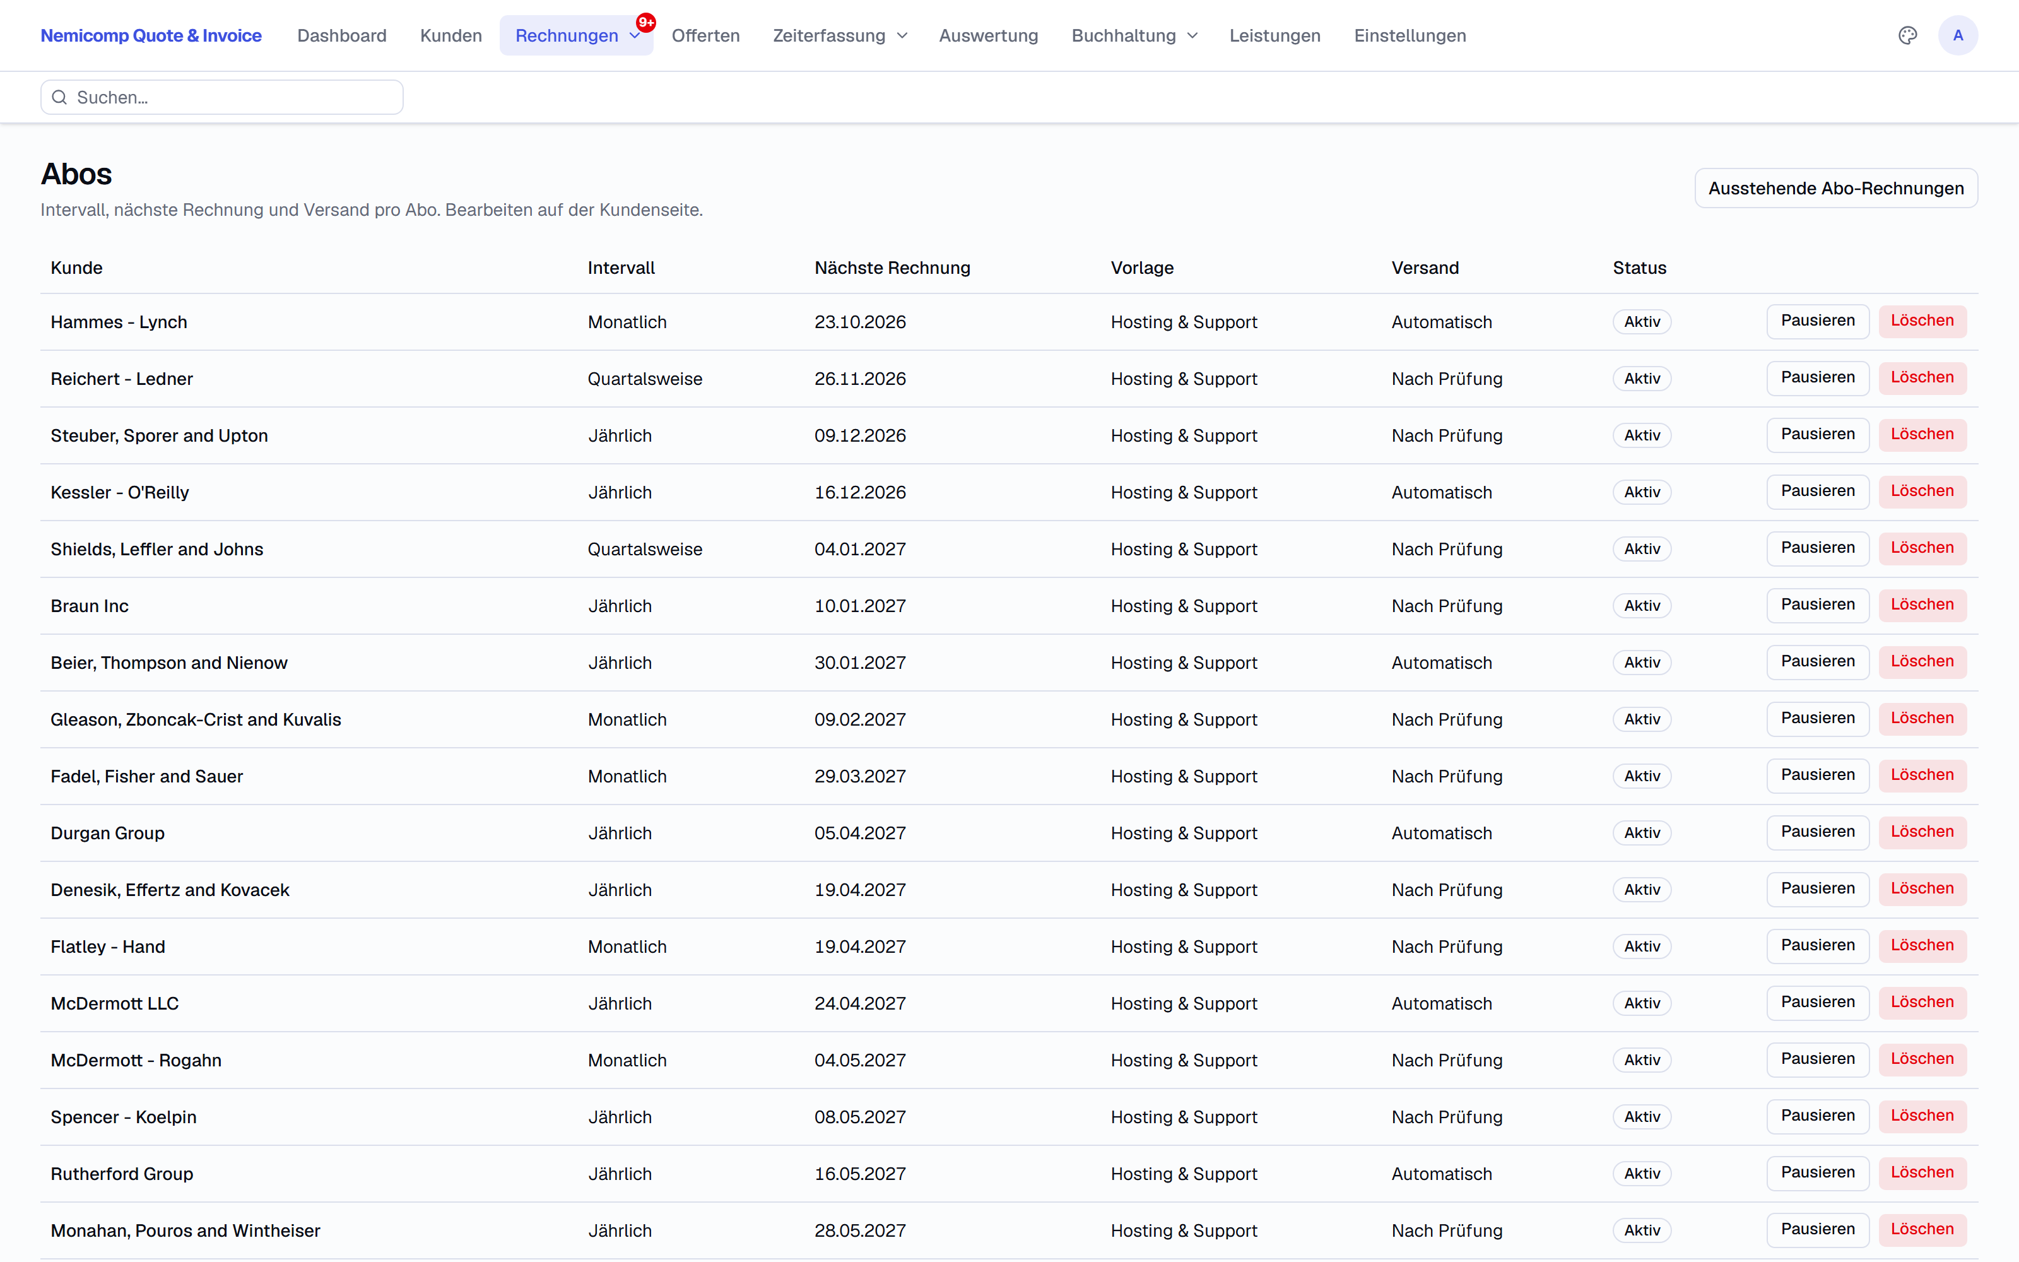Delete the Denesik, Effertz and Kovacek subscription
This screenshot has width=2019, height=1262.
tap(1922, 889)
